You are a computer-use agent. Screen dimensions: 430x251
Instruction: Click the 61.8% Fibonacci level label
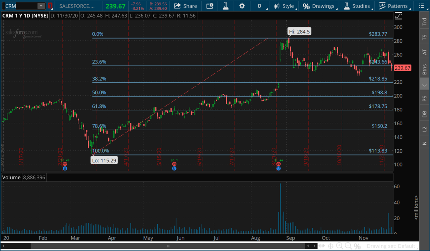[99, 106]
